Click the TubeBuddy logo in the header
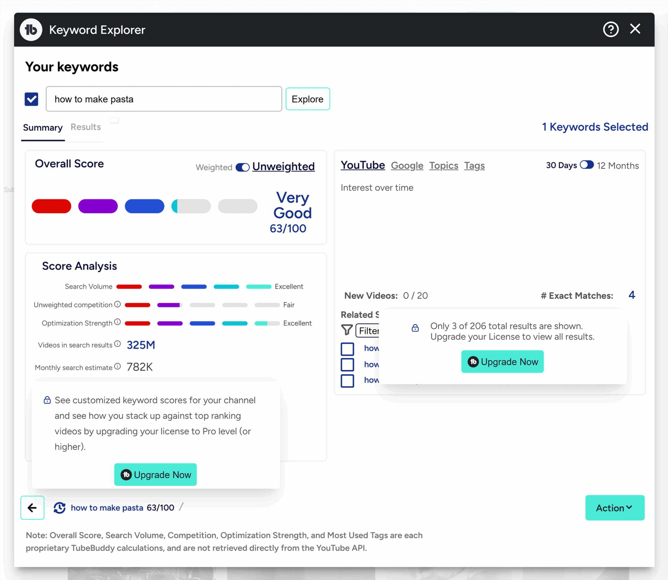The height and width of the screenshot is (580, 668). click(31, 29)
